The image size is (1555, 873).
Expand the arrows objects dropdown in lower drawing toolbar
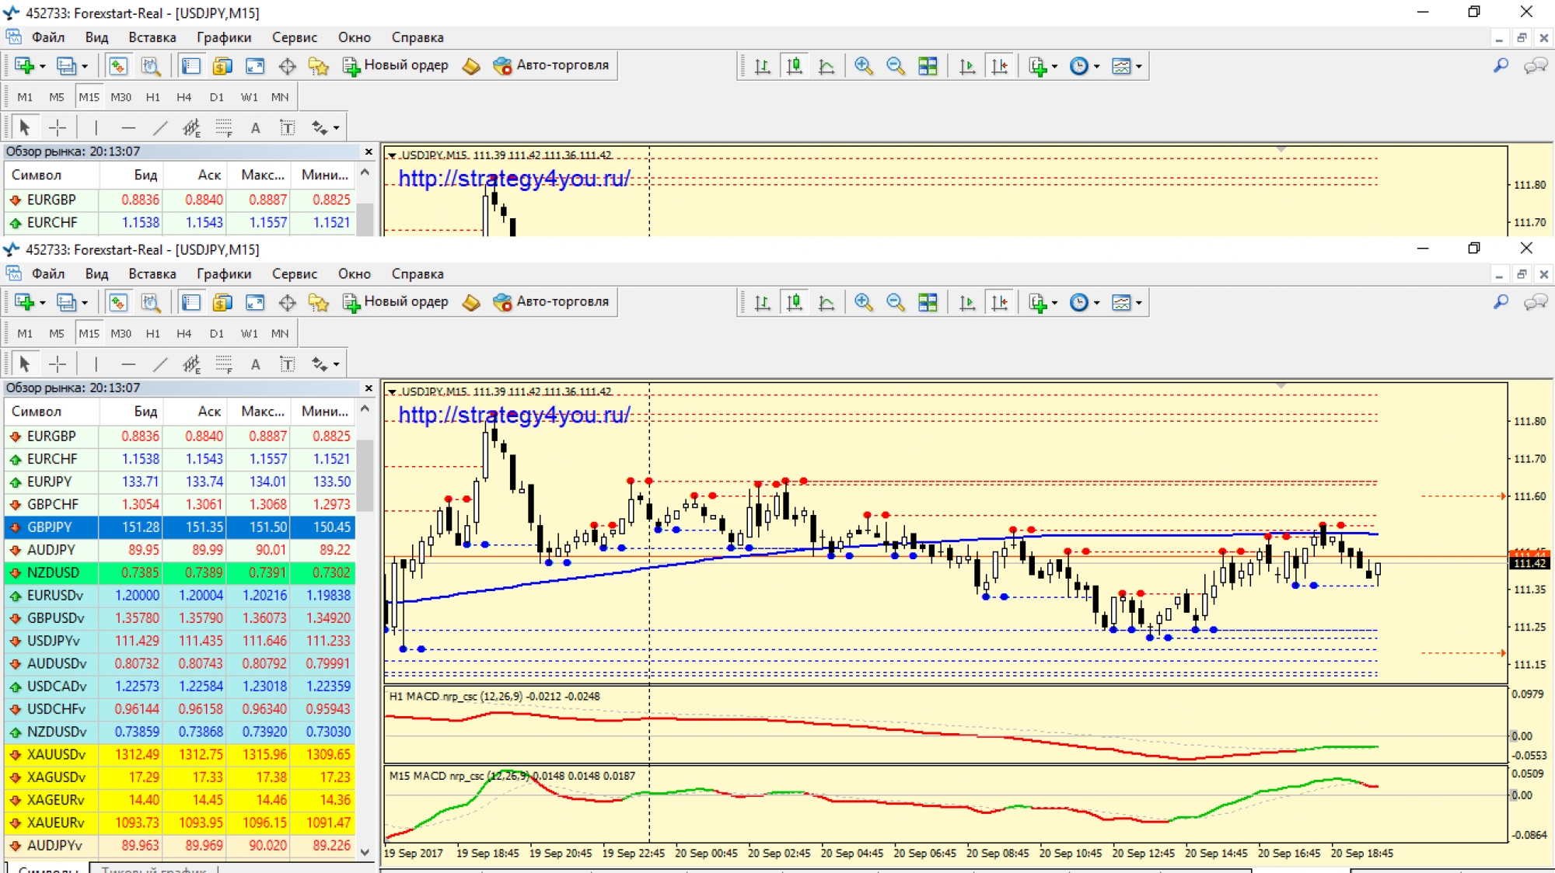[337, 364]
